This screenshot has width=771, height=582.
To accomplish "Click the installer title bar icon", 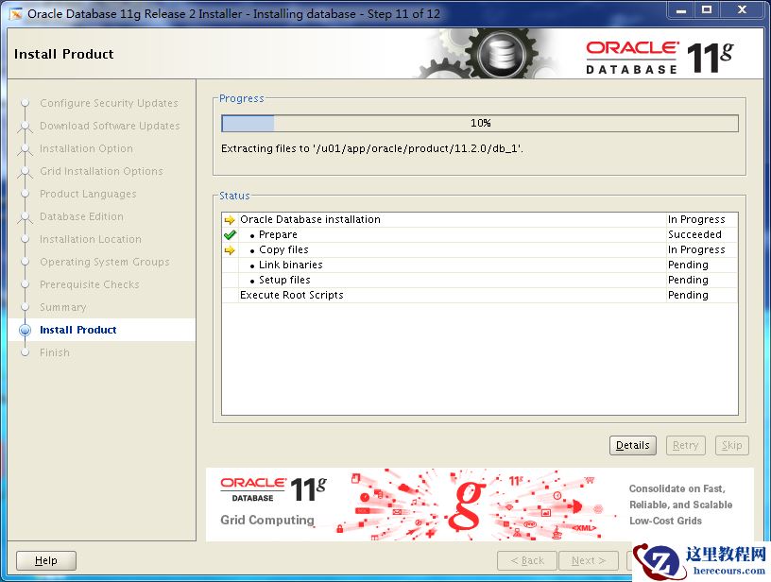I will [16, 14].
